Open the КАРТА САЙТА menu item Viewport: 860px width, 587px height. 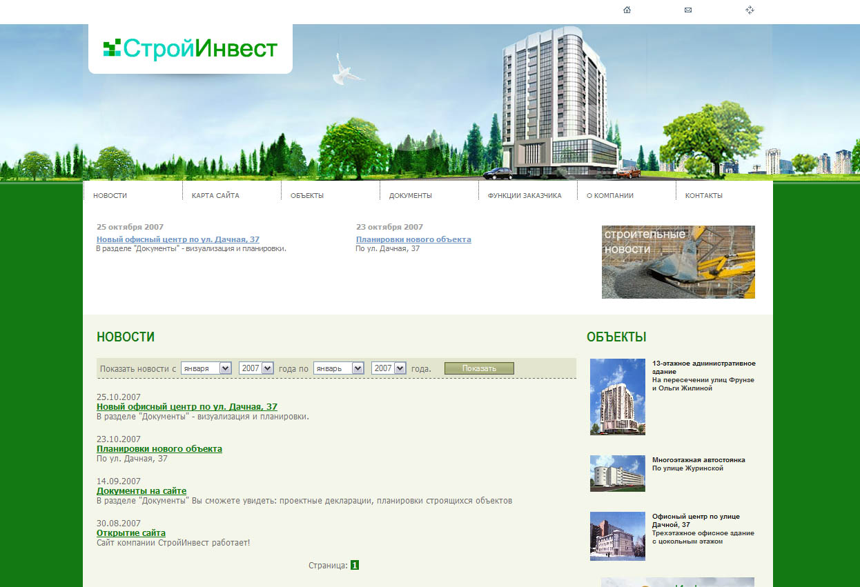[215, 195]
